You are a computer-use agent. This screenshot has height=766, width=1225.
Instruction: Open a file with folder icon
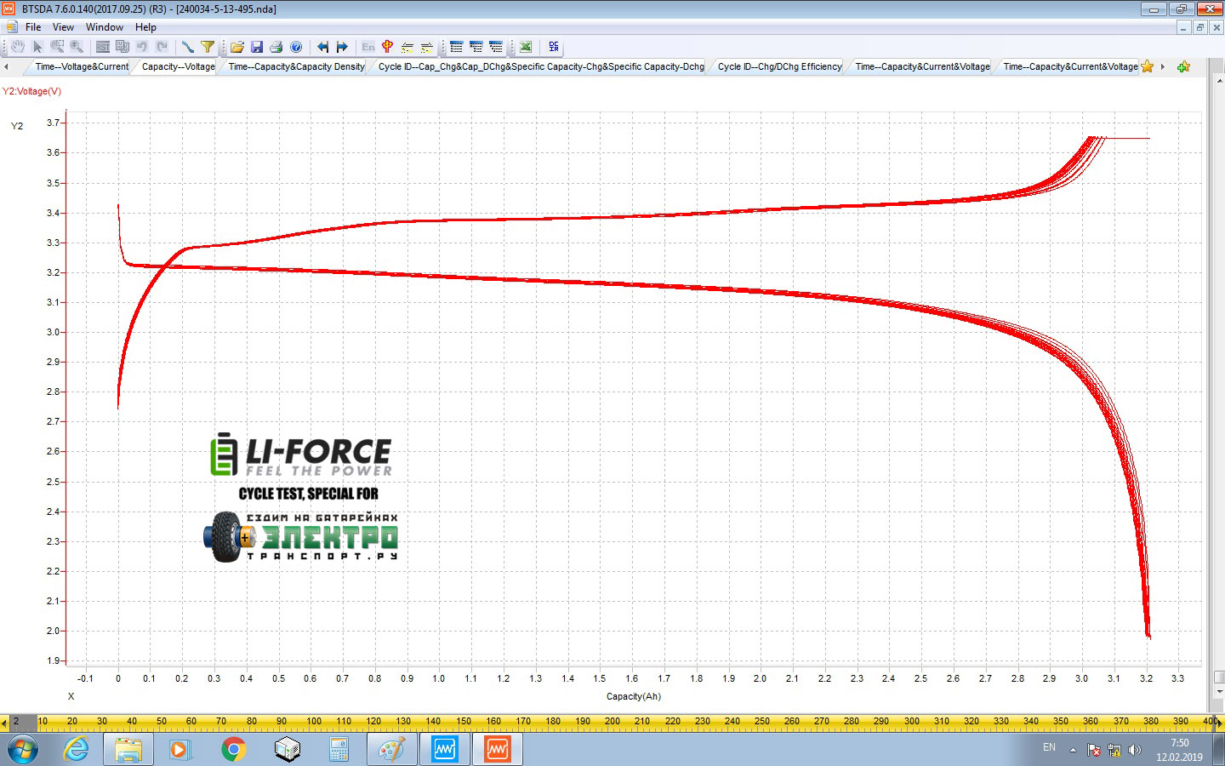(237, 47)
